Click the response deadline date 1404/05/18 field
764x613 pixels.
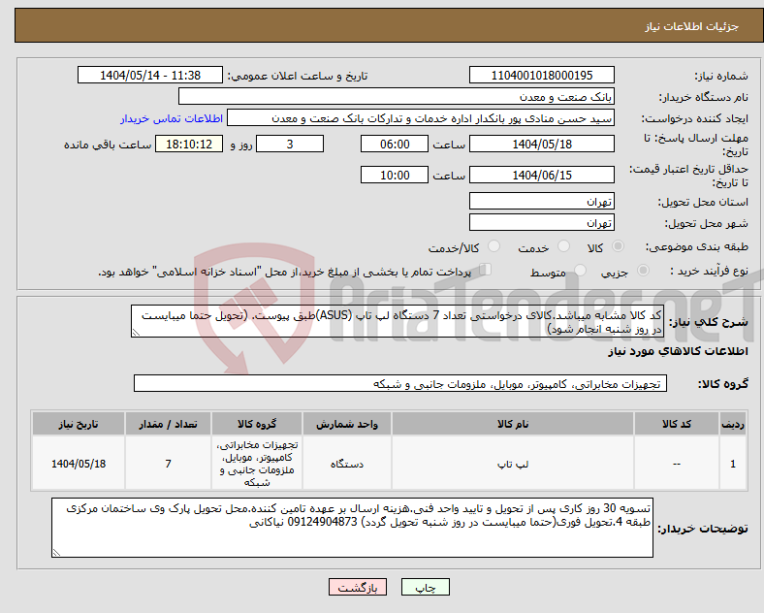[542, 144]
